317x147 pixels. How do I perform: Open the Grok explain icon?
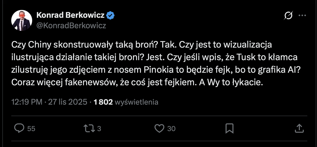point(288,16)
